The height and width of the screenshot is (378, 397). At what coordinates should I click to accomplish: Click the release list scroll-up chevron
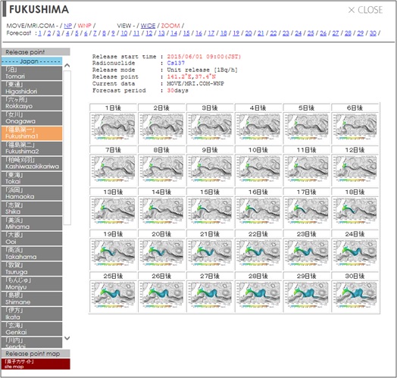[x=67, y=65]
